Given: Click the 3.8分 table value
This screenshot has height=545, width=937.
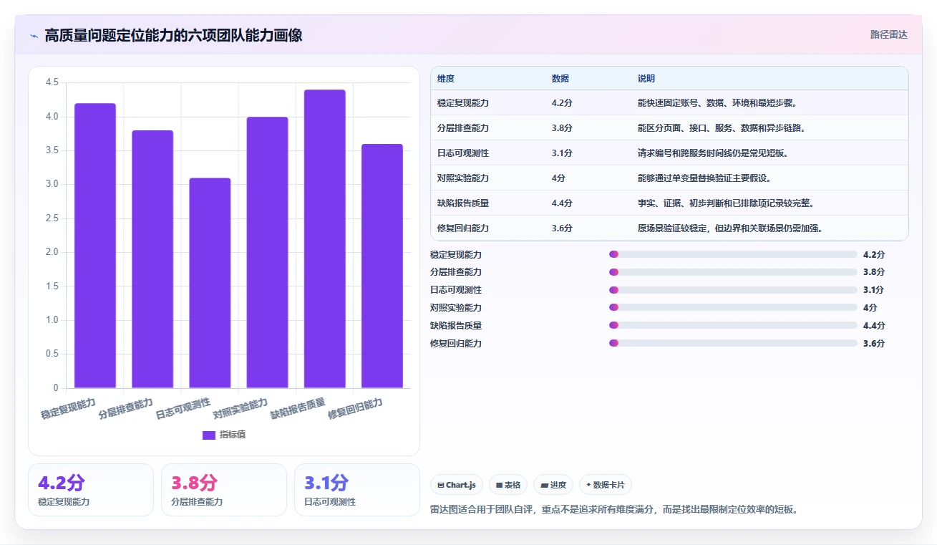Looking at the screenshot, I should (562, 128).
